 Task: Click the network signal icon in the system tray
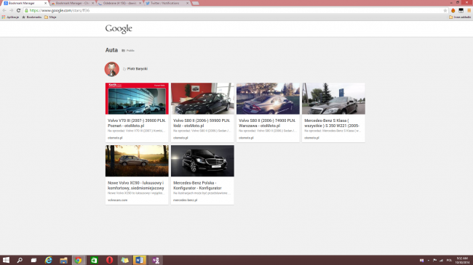coord(441,260)
